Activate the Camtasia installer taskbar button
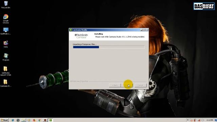Image resolution: width=217 pixels, height=122 pixels. [x=51, y=120]
